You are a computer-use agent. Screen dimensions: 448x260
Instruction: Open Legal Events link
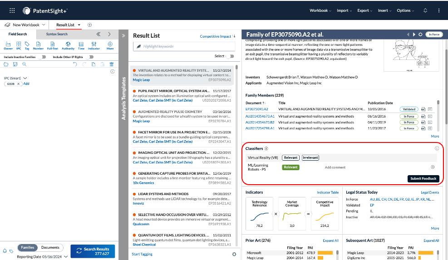[430, 192]
